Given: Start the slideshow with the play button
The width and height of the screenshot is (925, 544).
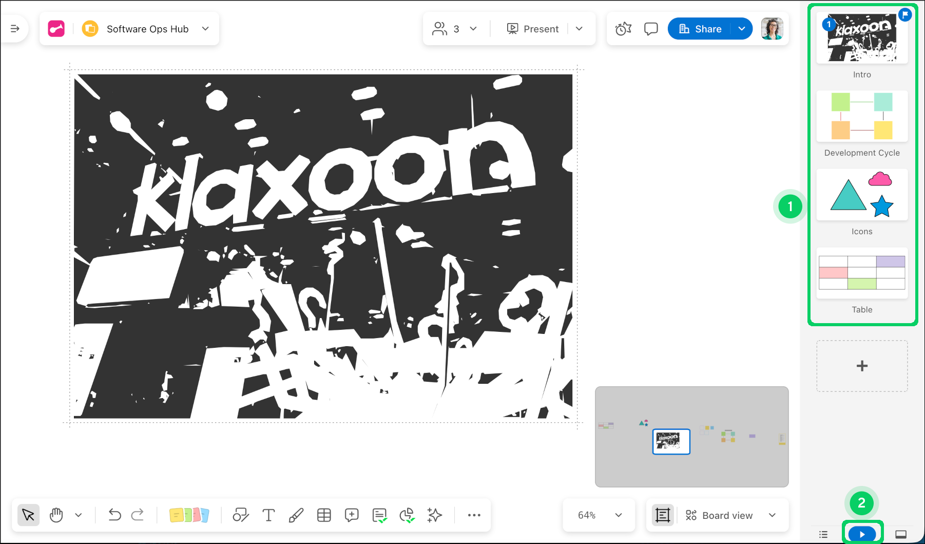Looking at the screenshot, I should point(862,535).
